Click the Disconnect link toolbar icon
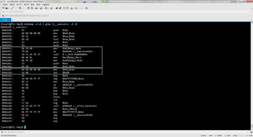Viewport: 253px width, 137px height. coord(12,8)
